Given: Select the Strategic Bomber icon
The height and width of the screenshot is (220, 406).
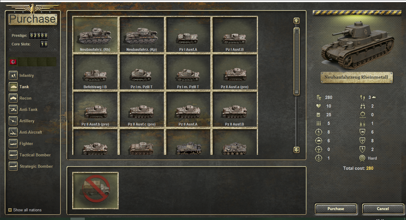Looking at the screenshot, I should click(x=13, y=166).
